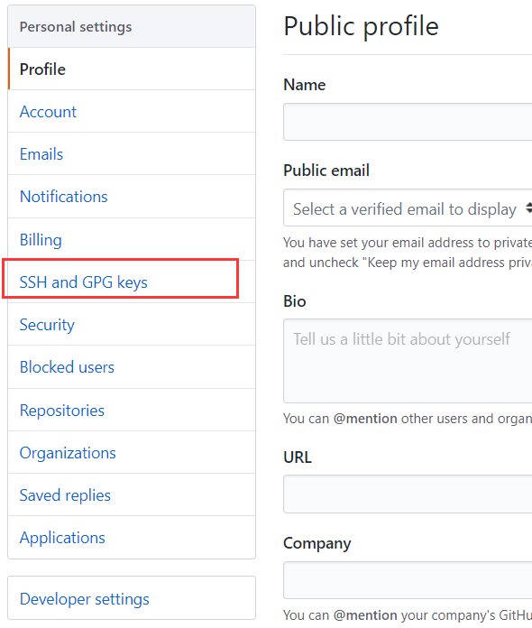532x628 pixels.
Task: Select Repositories in the sidebar
Action: [132, 411]
